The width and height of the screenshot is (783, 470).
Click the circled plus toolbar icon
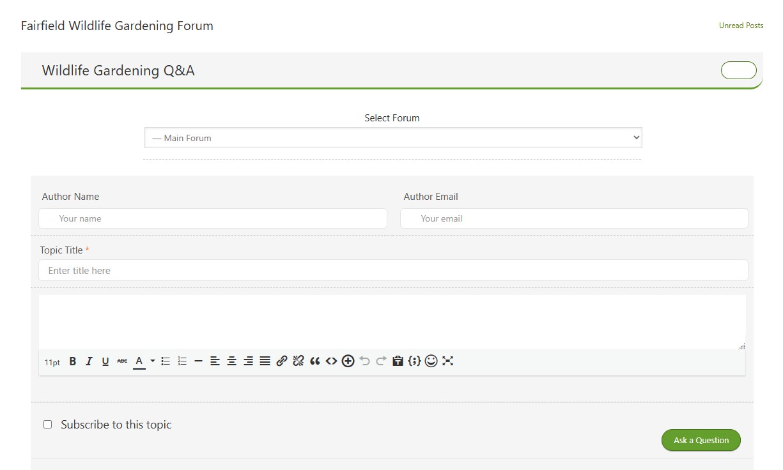[x=348, y=361]
